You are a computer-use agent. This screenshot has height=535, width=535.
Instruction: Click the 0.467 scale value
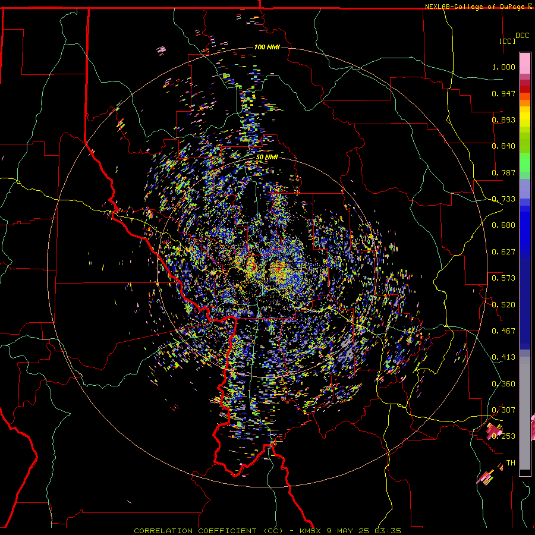[x=503, y=331]
